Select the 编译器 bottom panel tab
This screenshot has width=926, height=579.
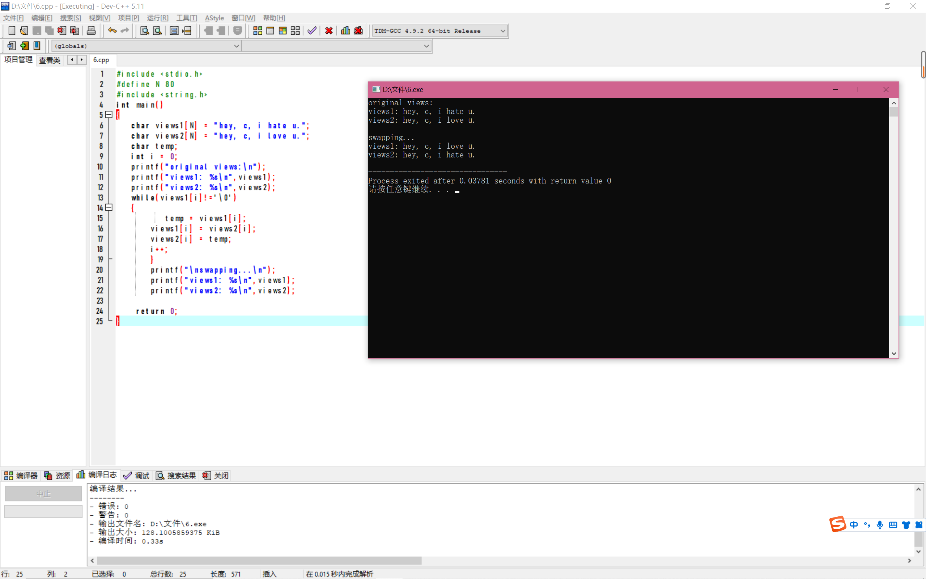[x=21, y=475]
